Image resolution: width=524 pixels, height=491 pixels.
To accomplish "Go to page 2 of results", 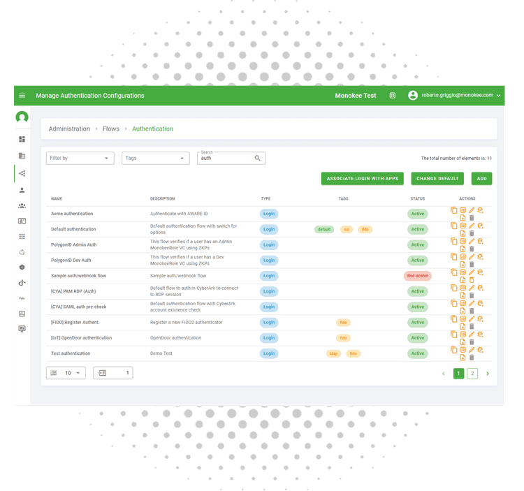I will (x=472, y=374).
